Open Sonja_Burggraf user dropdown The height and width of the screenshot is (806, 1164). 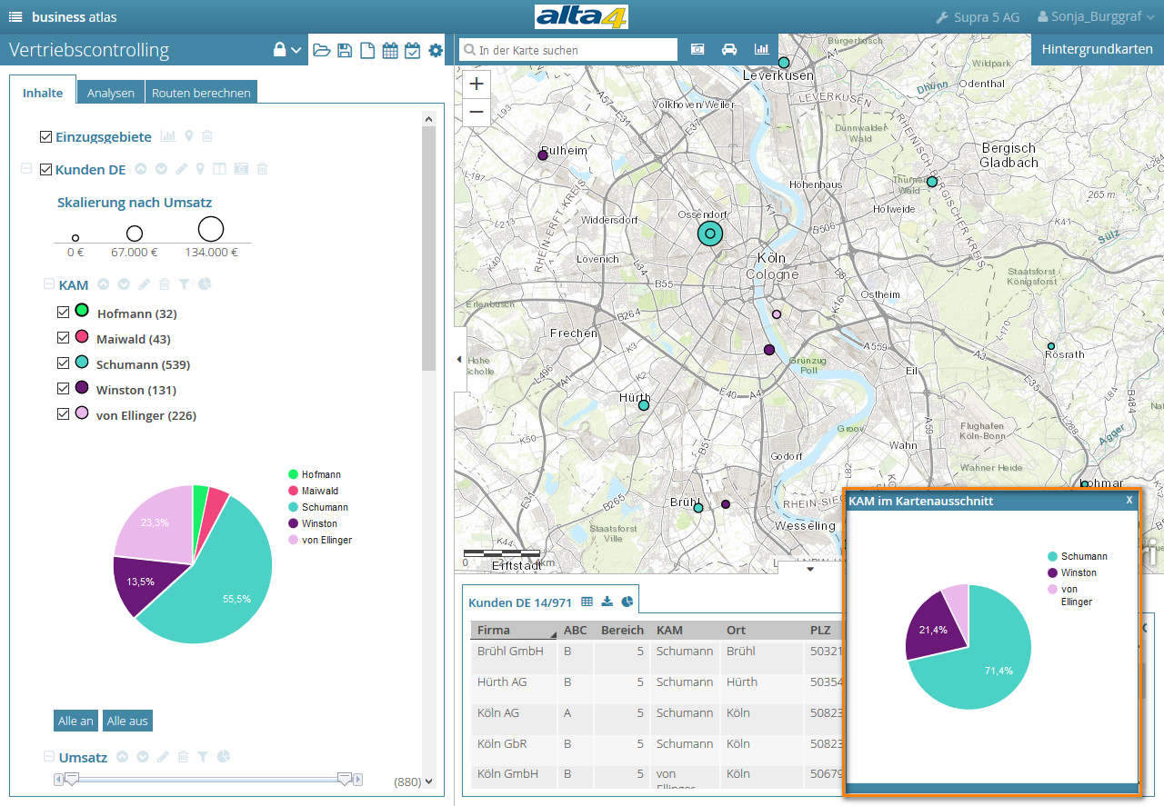click(1096, 17)
